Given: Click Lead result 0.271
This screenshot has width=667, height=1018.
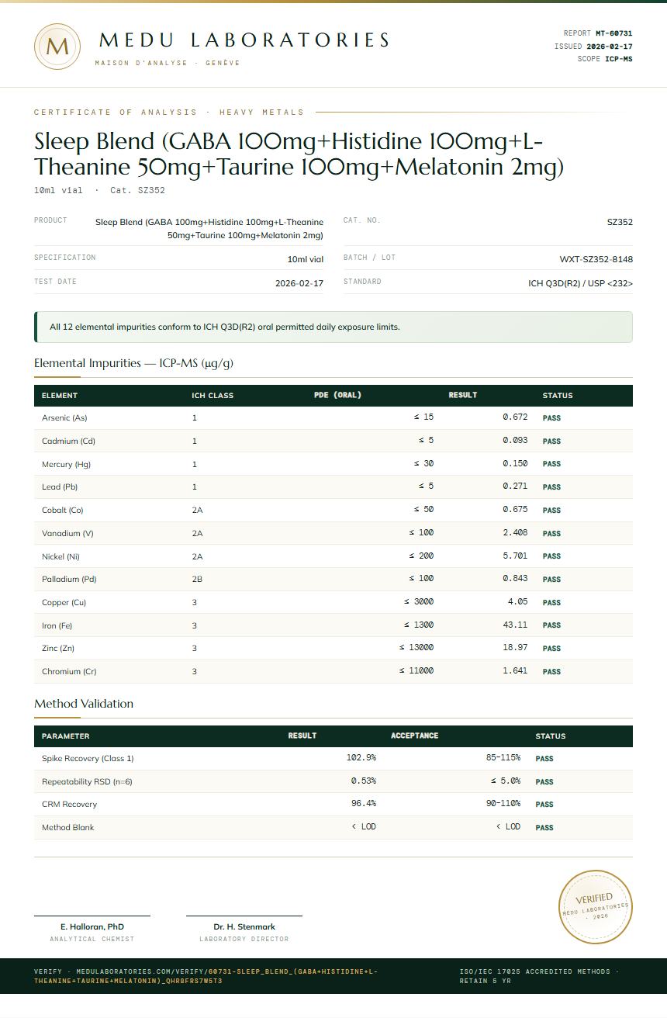Looking at the screenshot, I should pos(515,486).
